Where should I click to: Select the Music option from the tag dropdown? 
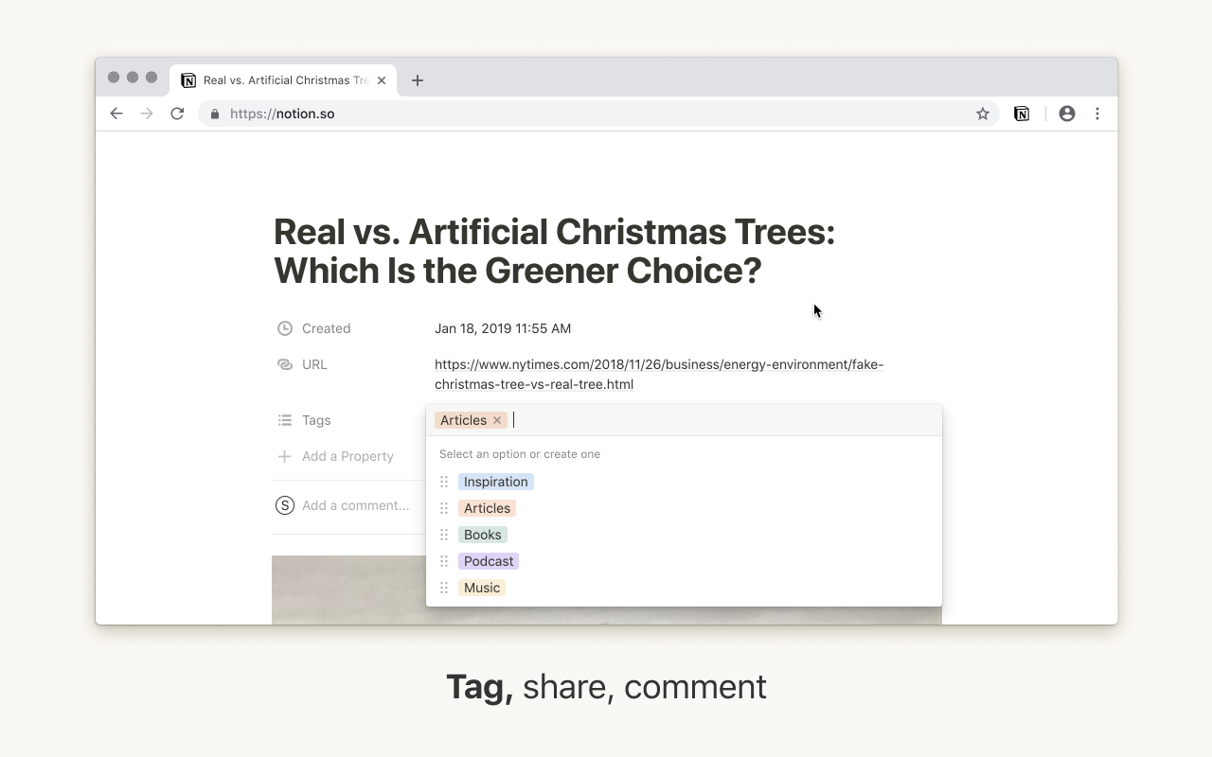click(x=481, y=588)
